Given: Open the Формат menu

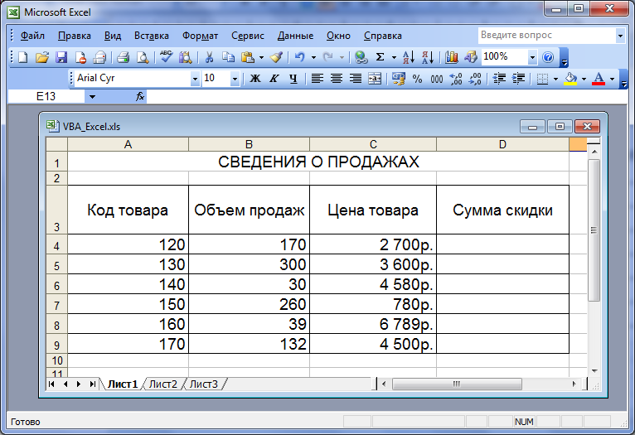Looking at the screenshot, I should click(200, 36).
